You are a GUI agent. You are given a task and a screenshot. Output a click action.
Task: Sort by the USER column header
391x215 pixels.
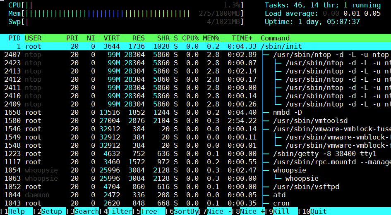33,38
